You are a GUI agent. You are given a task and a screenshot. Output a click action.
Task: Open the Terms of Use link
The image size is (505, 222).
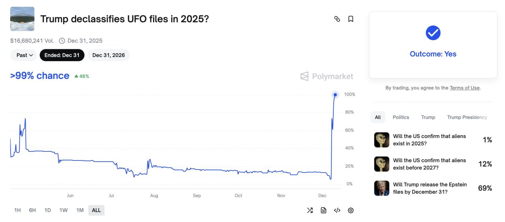464,88
